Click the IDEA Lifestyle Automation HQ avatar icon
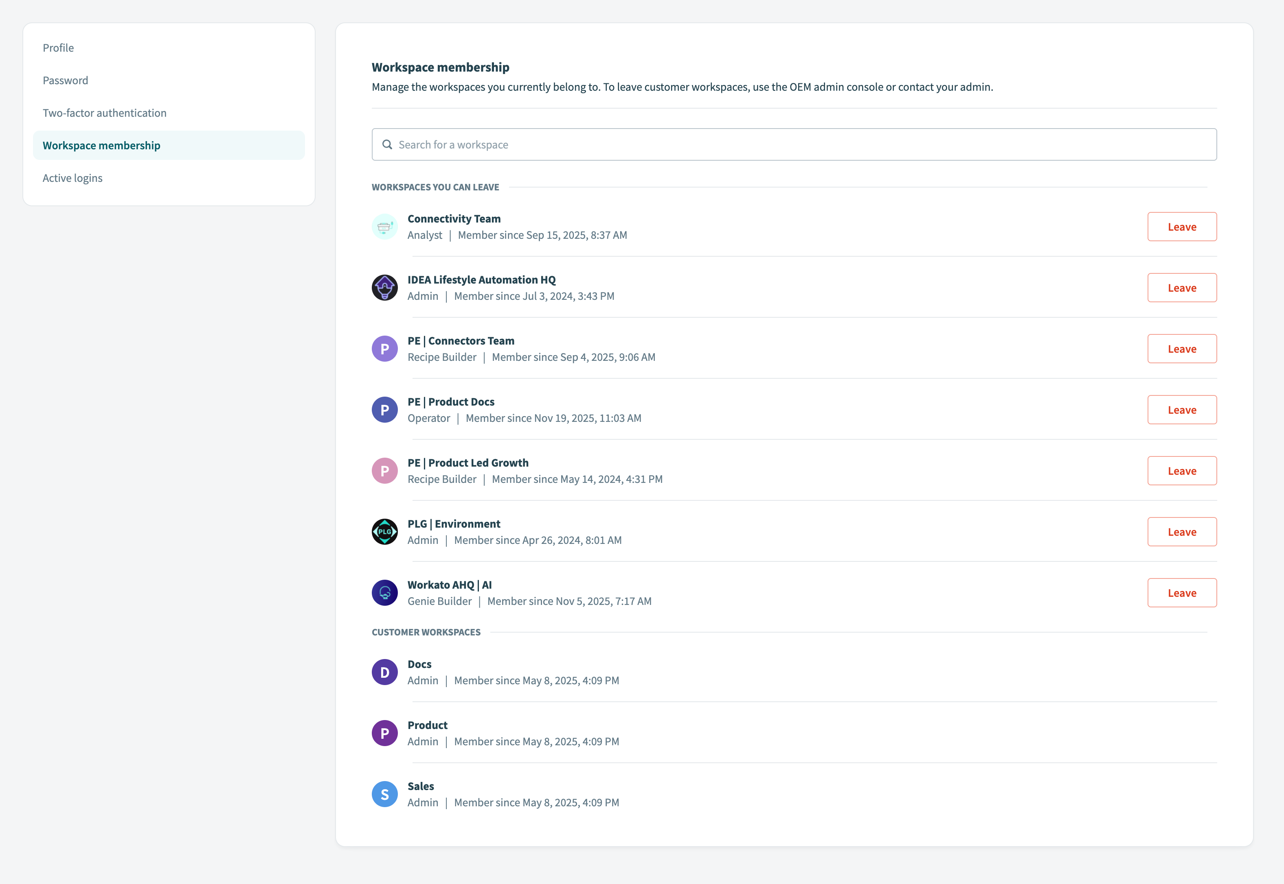 point(384,288)
